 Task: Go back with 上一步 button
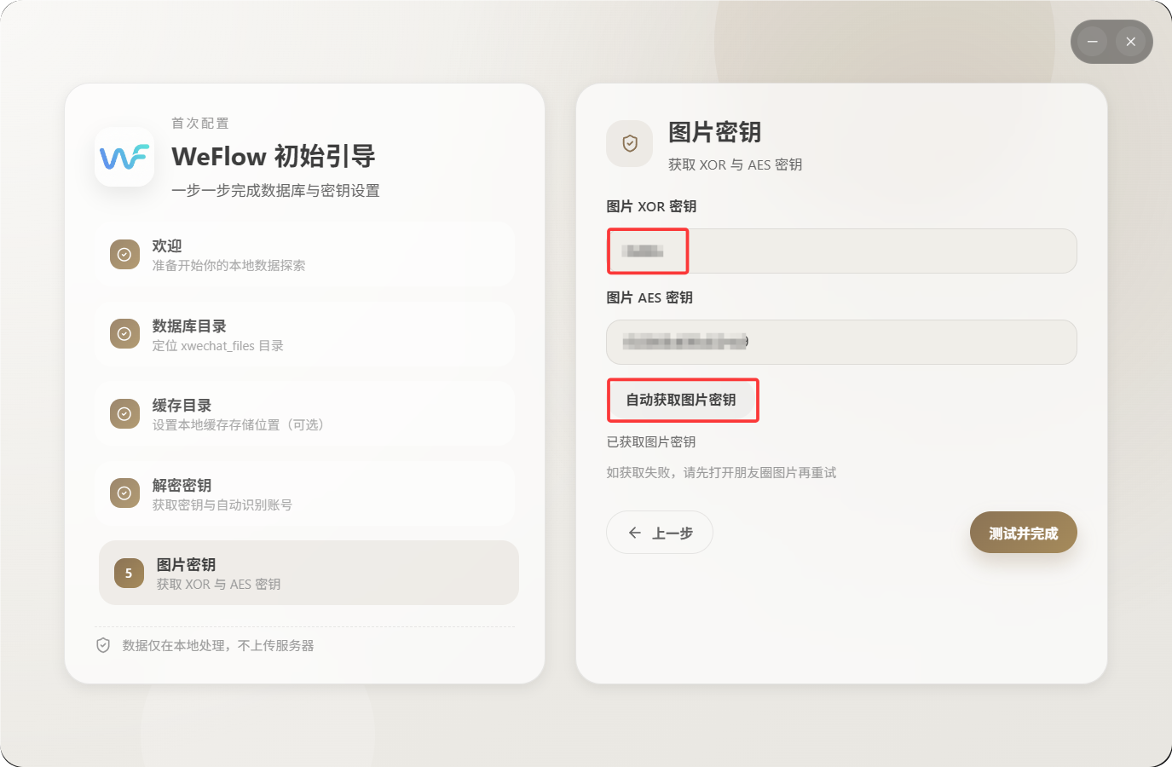[660, 533]
